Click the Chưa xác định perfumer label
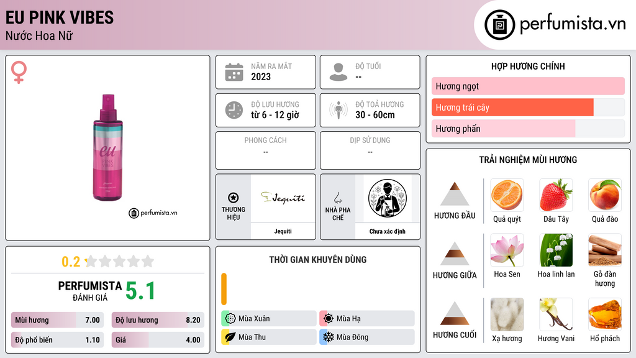This screenshot has height=358, width=636. pos(388,231)
